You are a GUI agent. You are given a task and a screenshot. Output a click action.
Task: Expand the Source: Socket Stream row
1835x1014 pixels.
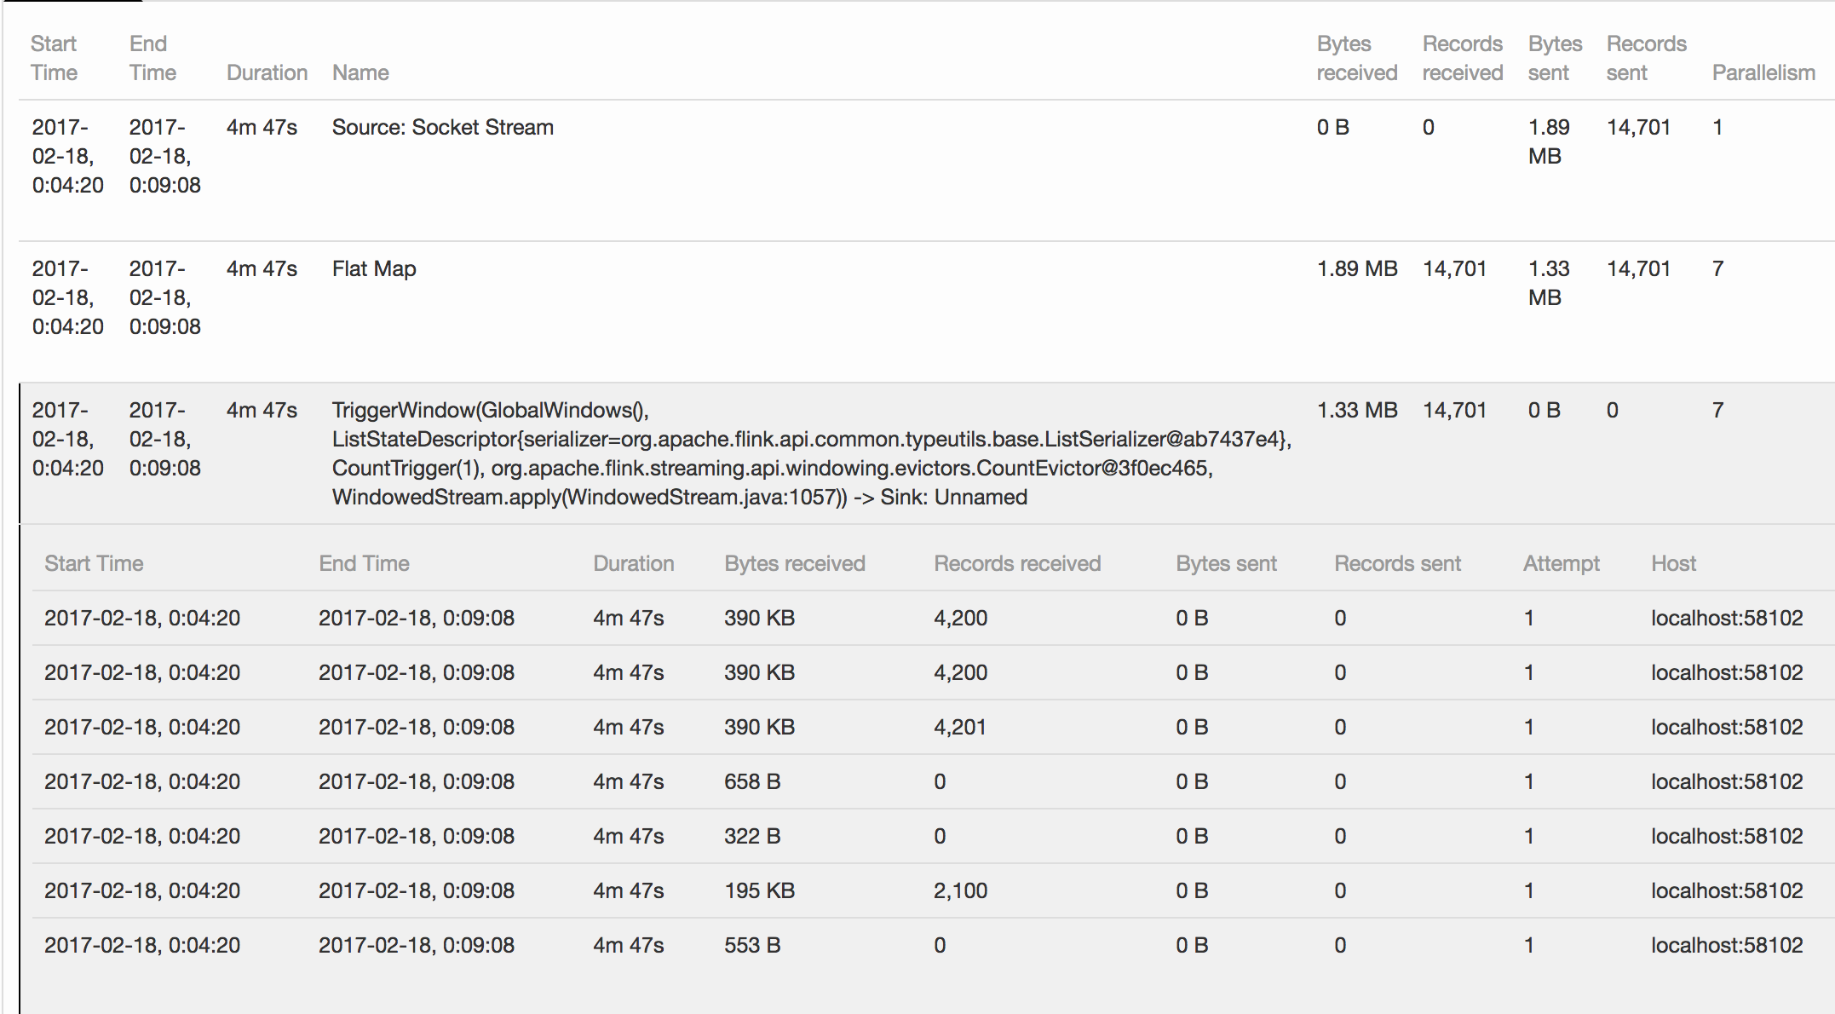[442, 128]
